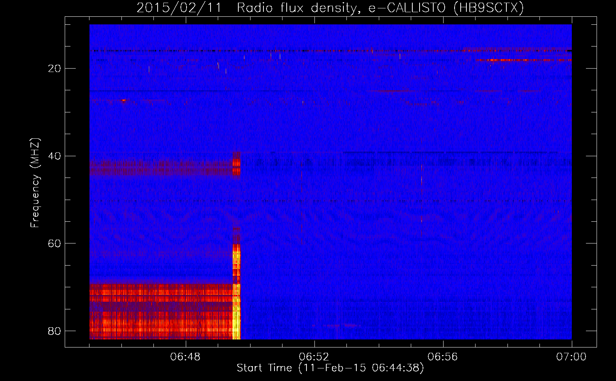Click the 80 MHz tick label
Viewport: 616px width, 381px height.
[54, 331]
